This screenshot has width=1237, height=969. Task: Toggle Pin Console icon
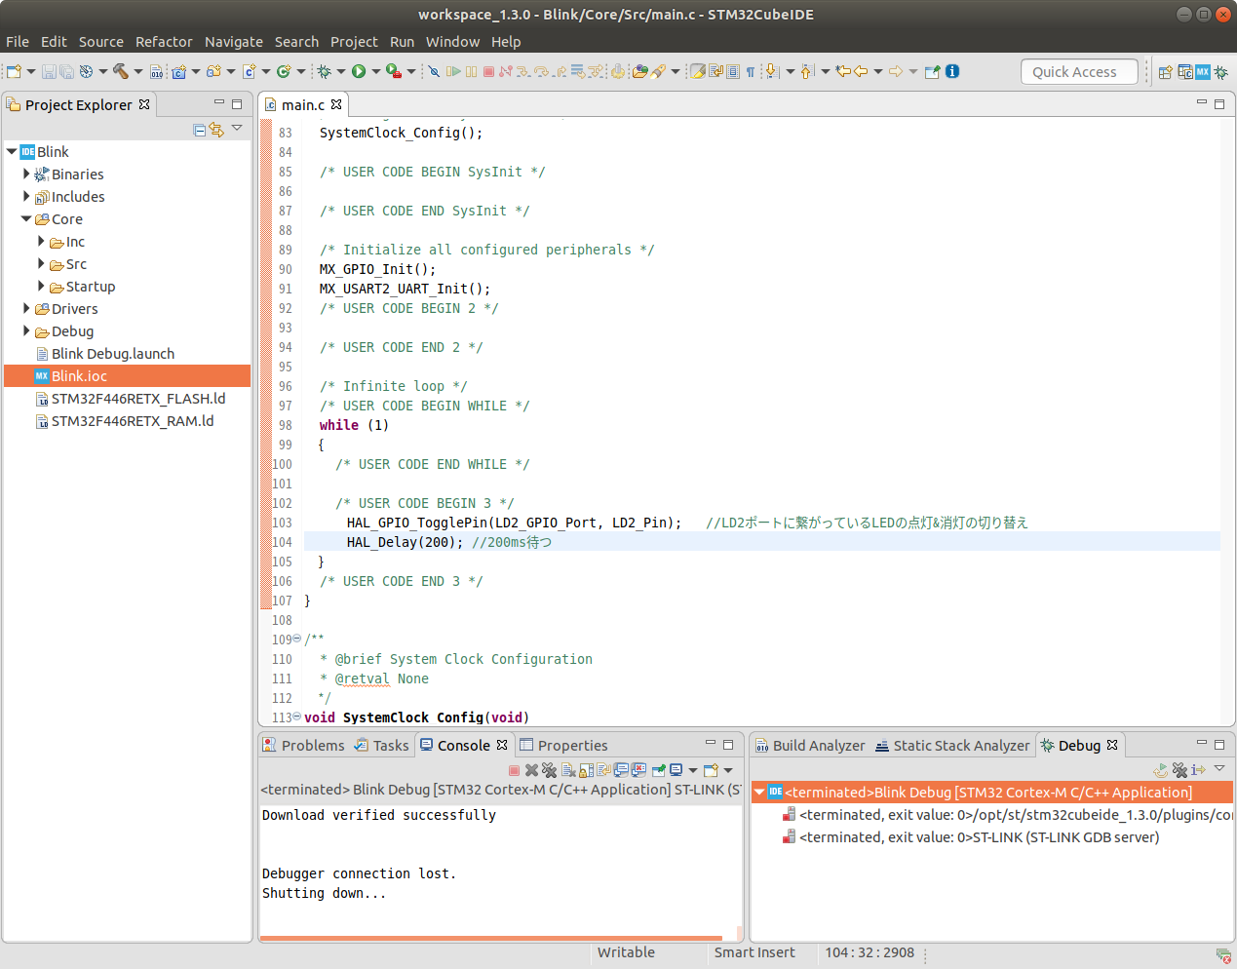pyautogui.click(x=658, y=770)
